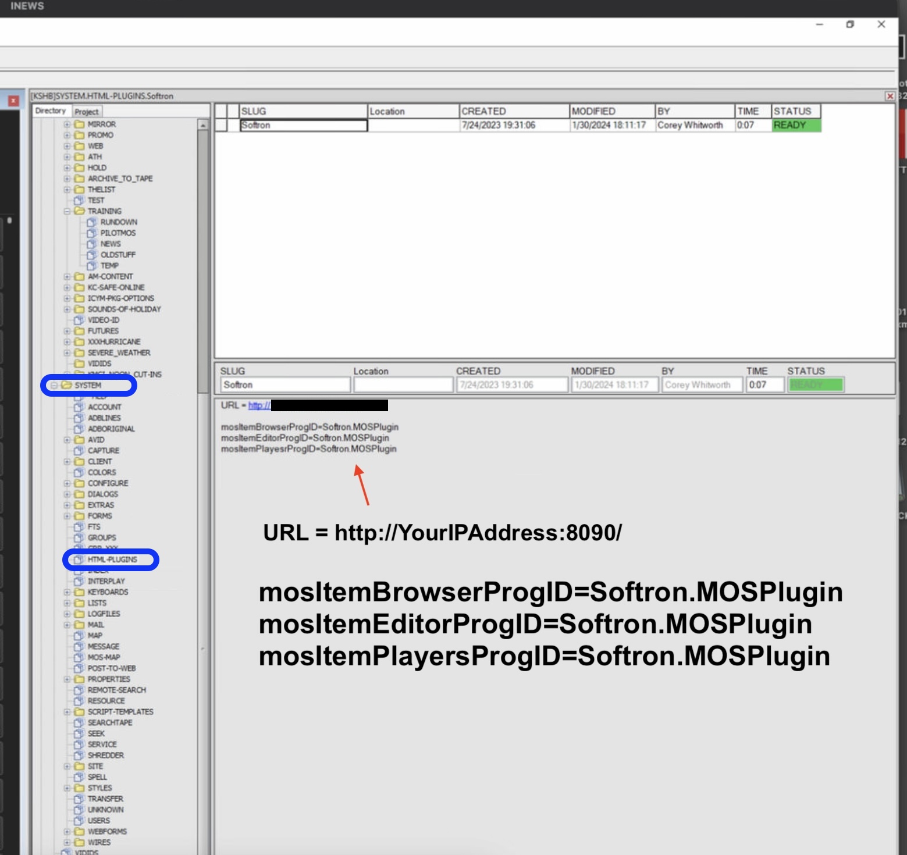Select the ICYM-PKG-OPTIONS folder label
The image size is (907, 855).
121,298
